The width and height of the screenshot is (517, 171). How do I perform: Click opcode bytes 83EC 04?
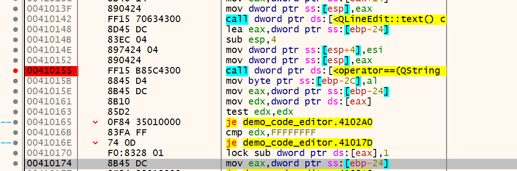(127, 40)
